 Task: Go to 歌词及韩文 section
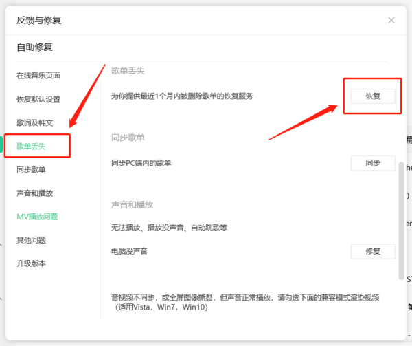[34, 122]
